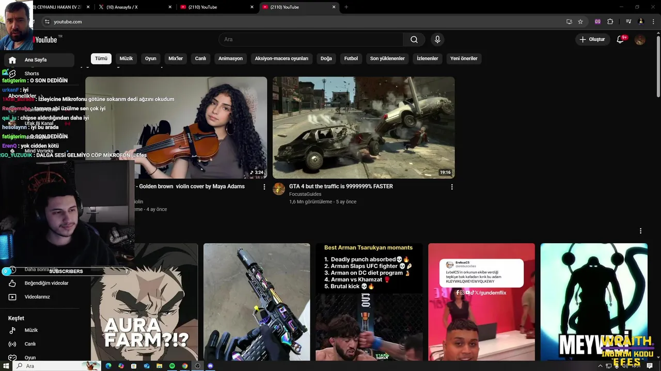
Task: Select the Oyun filter chip
Action: (x=151, y=59)
